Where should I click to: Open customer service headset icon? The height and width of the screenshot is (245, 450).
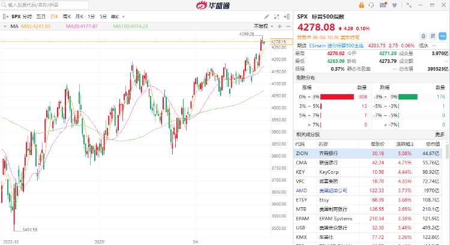point(371,5)
